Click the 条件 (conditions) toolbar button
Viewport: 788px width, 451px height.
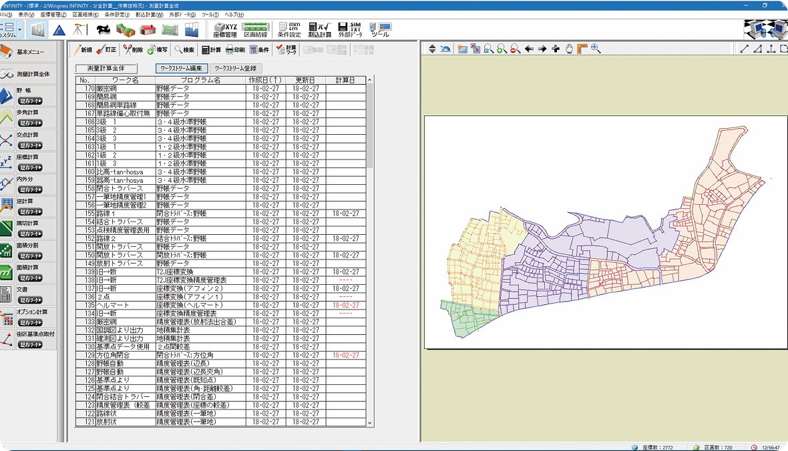[x=260, y=50]
